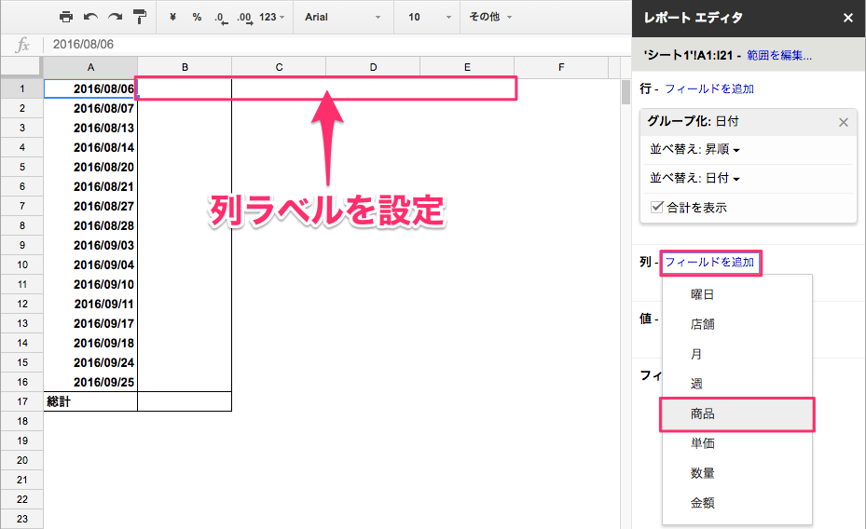Redo the last action
Screen dimensions: 866x529
[x=115, y=17]
